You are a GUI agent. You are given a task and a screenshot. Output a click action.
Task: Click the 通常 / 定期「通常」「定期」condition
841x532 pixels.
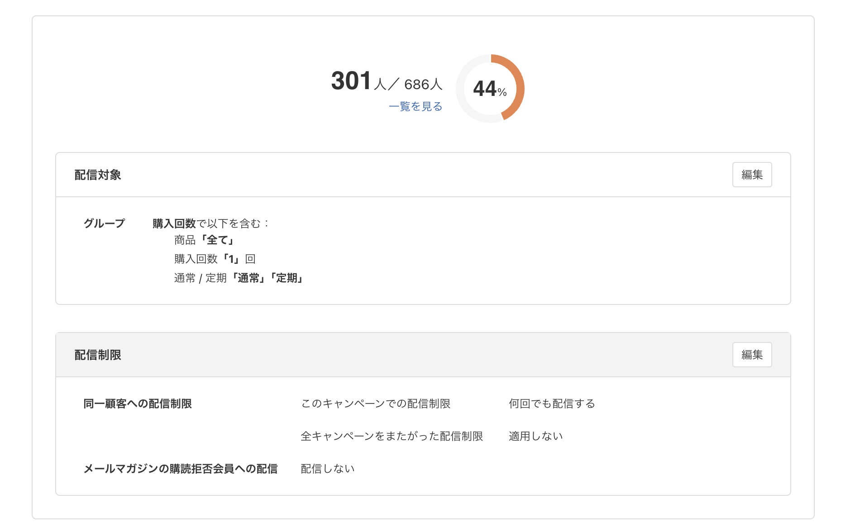pyautogui.click(x=238, y=278)
